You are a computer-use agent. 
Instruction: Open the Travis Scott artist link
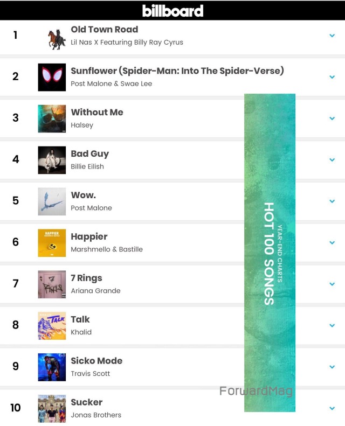(90, 373)
